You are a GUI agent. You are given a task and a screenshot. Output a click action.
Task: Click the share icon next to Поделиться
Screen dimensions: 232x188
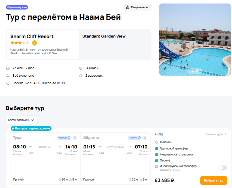tap(127, 7)
